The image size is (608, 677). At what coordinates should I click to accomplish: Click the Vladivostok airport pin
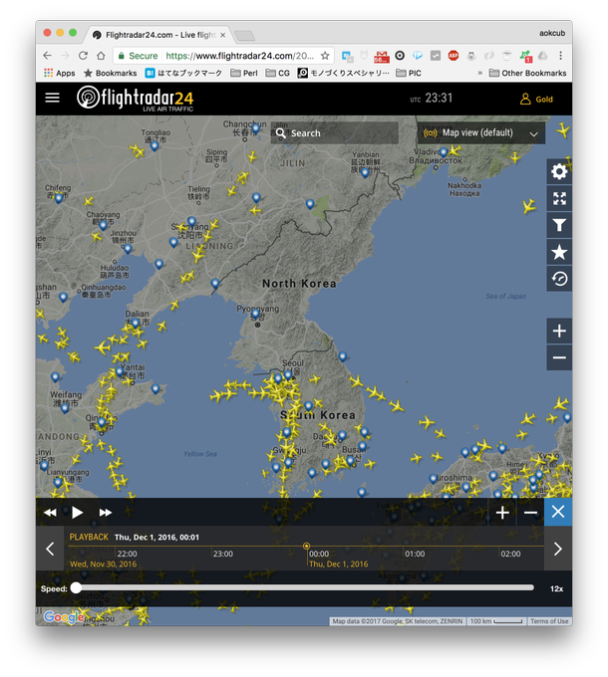(444, 152)
